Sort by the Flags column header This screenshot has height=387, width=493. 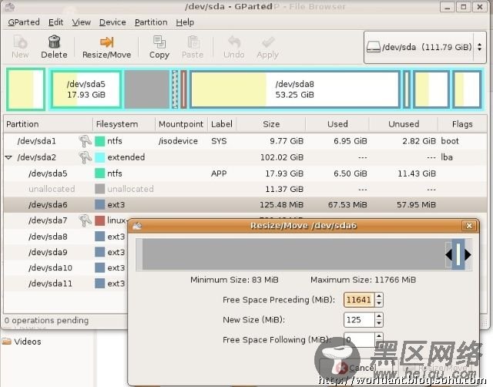(x=462, y=124)
